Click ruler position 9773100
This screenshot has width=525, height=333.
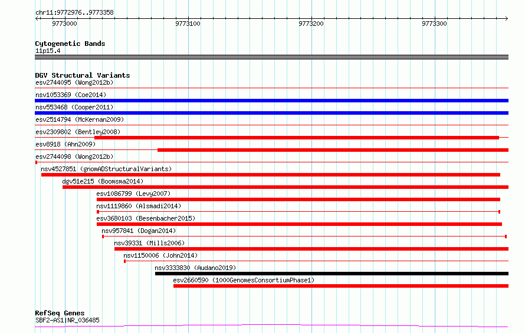pyautogui.click(x=188, y=24)
